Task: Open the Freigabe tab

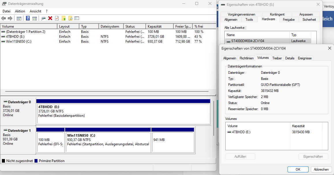Action: coord(289,19)
